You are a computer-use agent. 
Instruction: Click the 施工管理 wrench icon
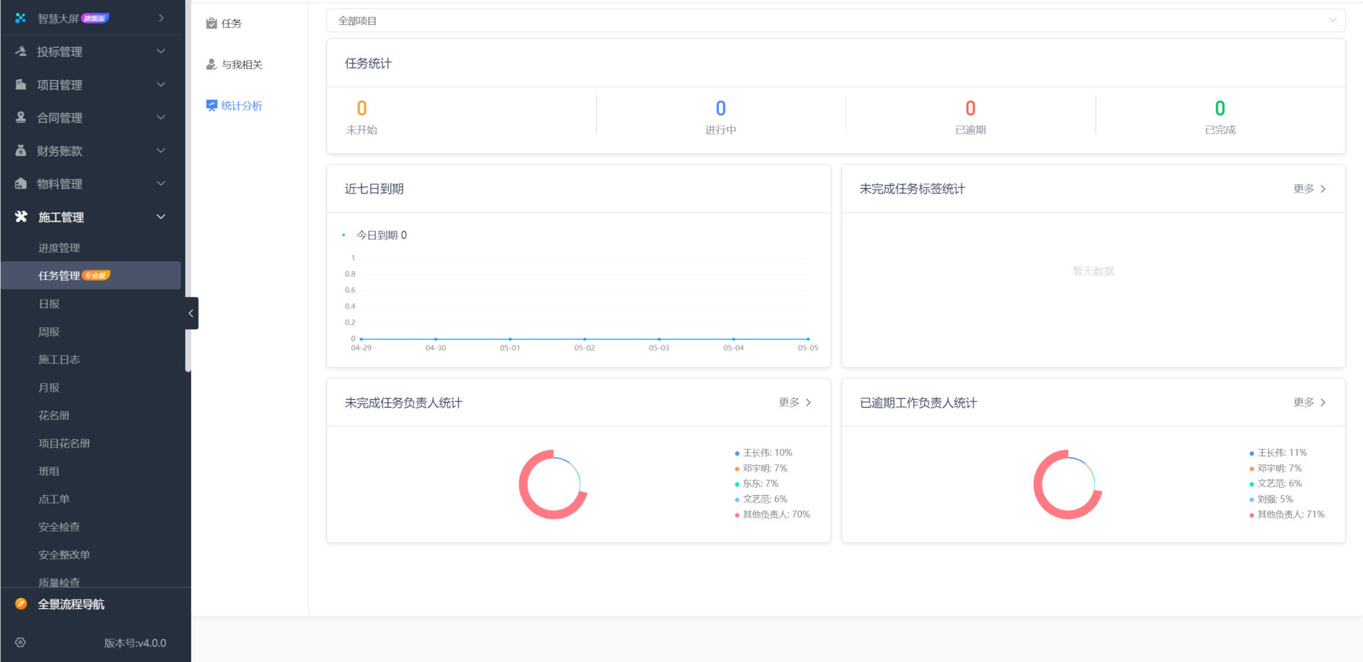pos(19,217)
